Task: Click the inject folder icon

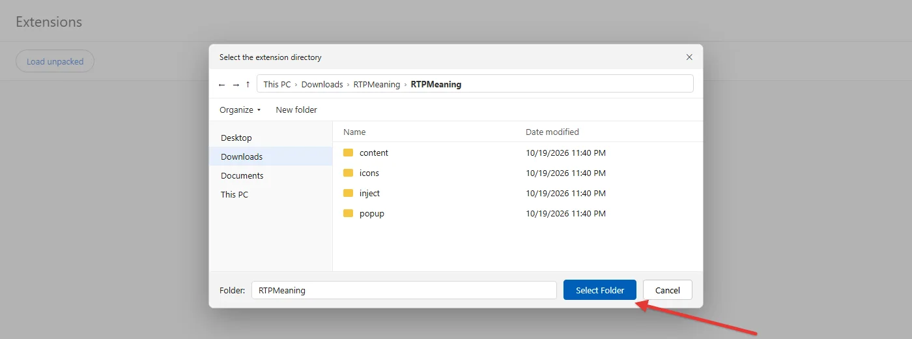Action: [x=349, y=193]
